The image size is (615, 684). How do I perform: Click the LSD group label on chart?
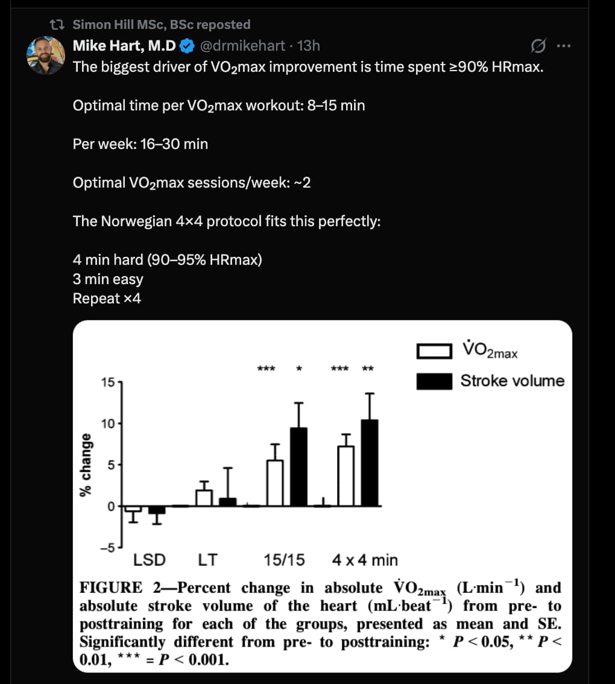pos(149,560)
